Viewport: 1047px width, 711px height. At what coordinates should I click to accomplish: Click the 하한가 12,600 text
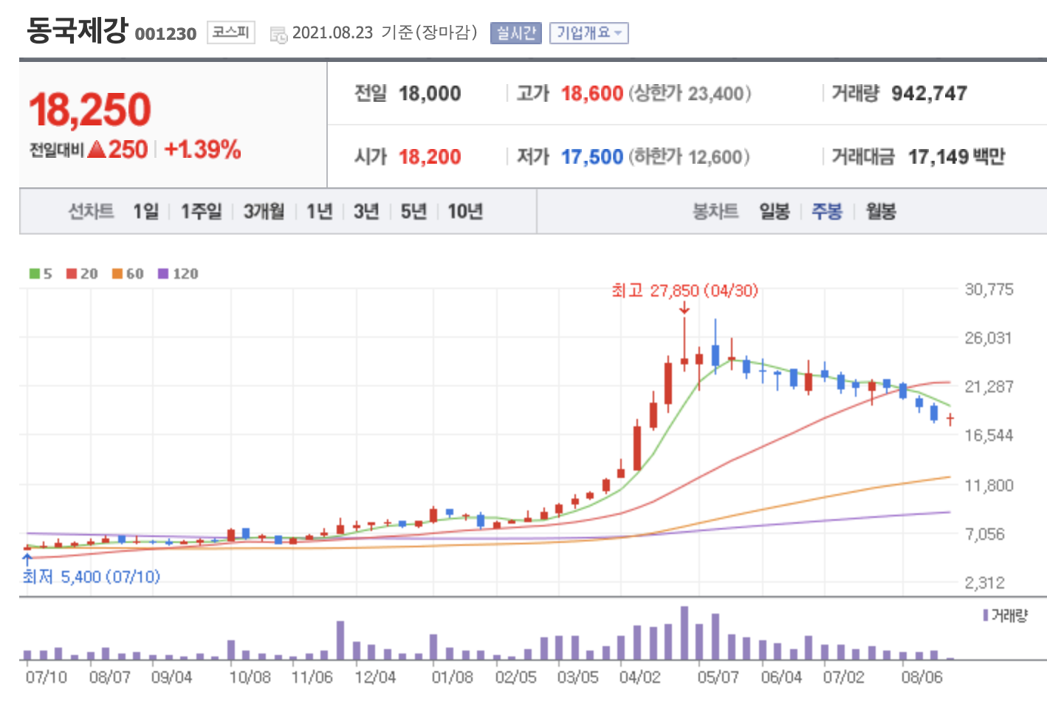point(690,157)
